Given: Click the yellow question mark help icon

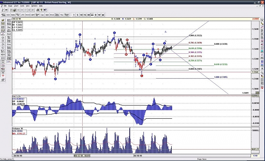Looking at the screenshot, I should tap(42, 10).
